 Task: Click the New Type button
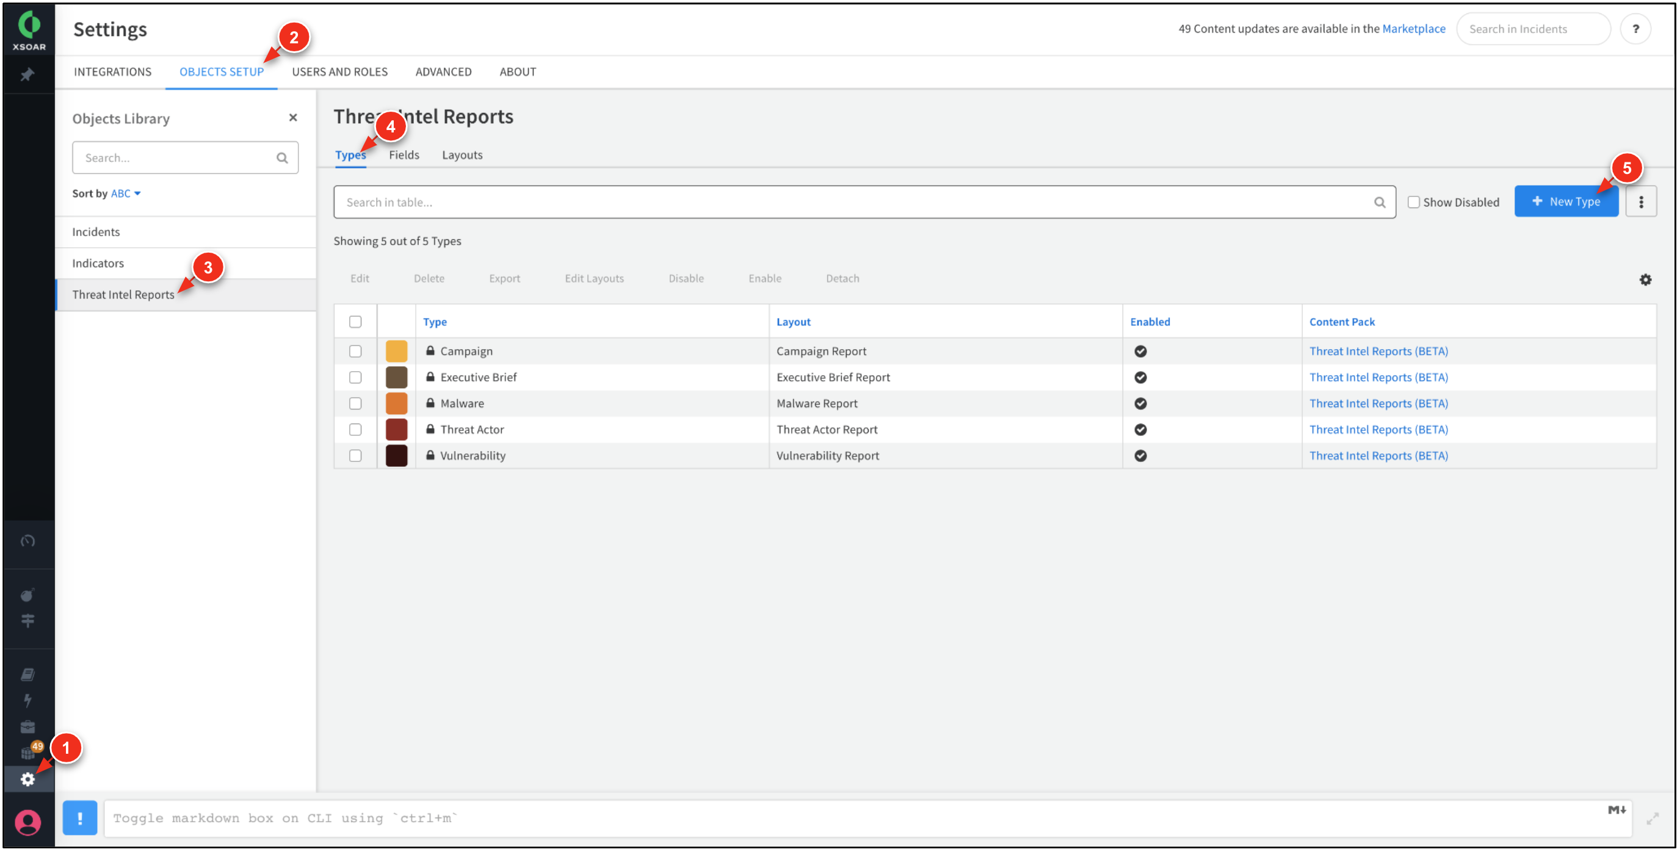1566,201
